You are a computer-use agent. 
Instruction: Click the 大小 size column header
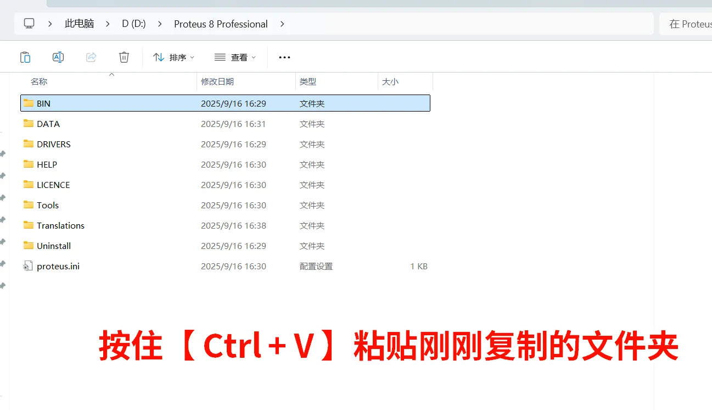(390, 81)
